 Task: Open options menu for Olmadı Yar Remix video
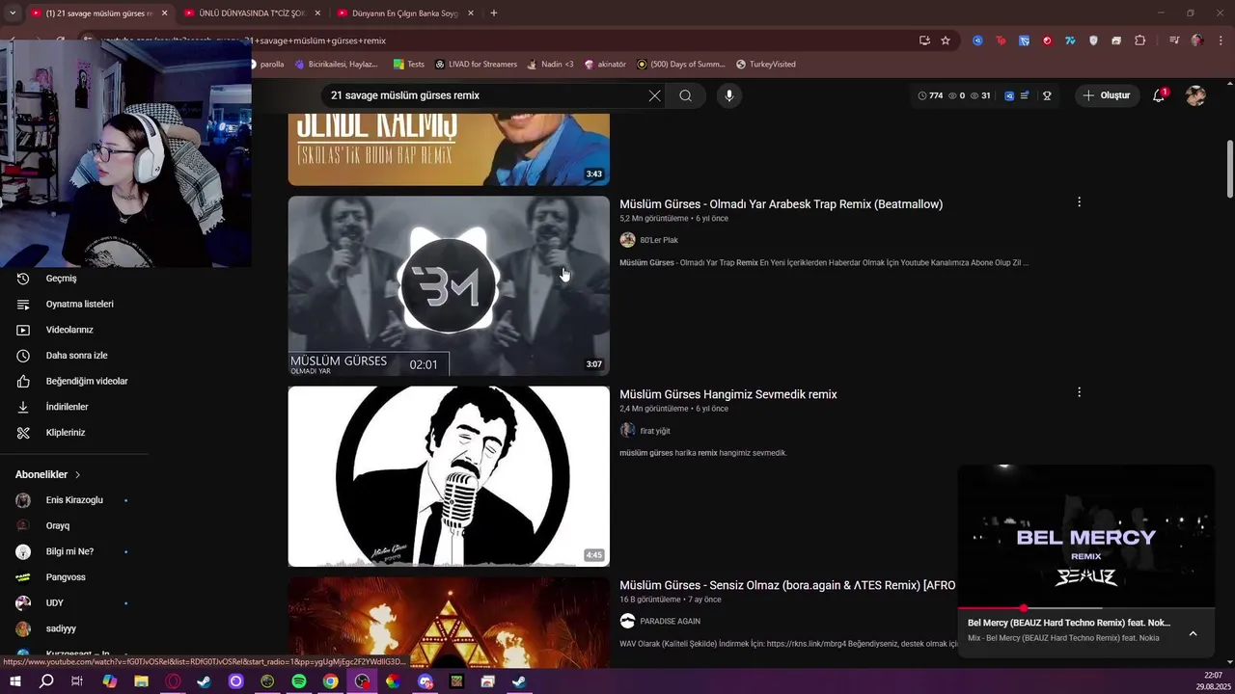(1079, 202)
